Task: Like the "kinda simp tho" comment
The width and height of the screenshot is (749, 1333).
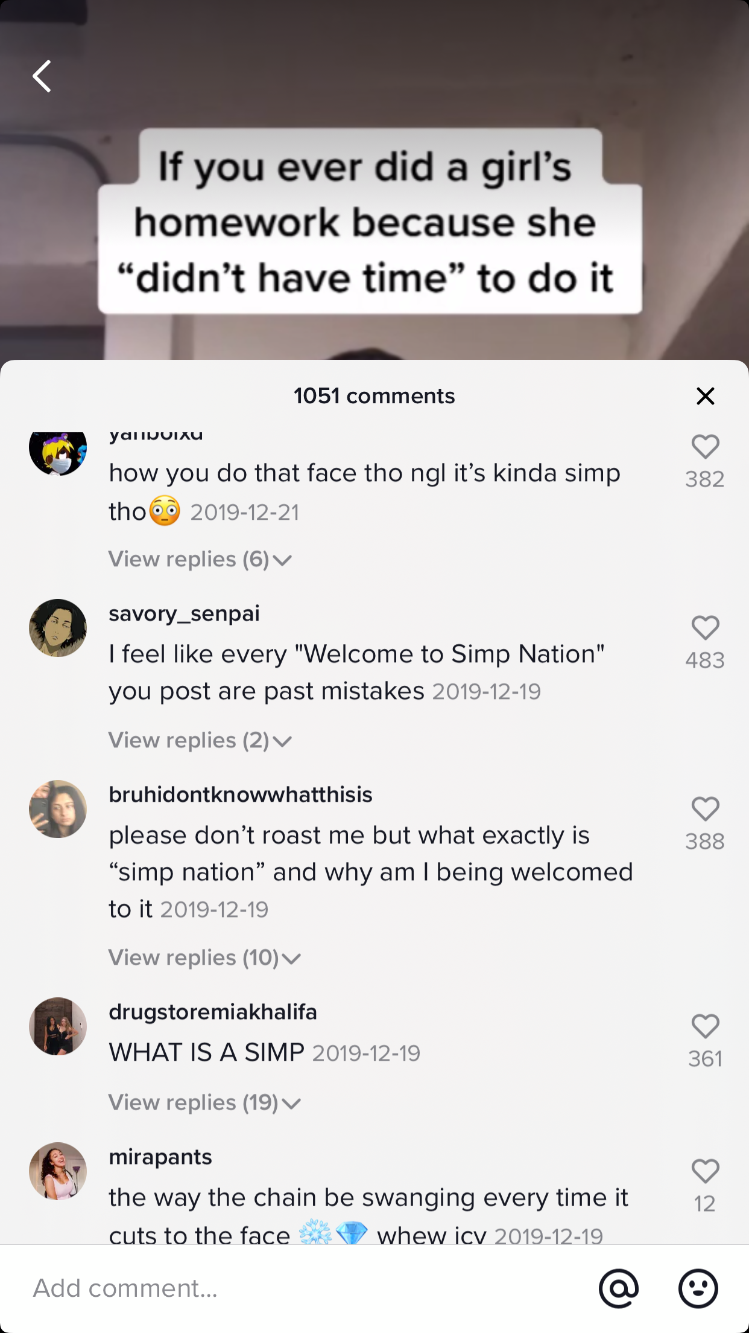Action: click(705, 447)
